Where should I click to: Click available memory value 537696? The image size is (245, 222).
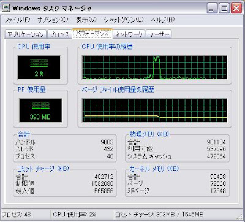(216, 149)
